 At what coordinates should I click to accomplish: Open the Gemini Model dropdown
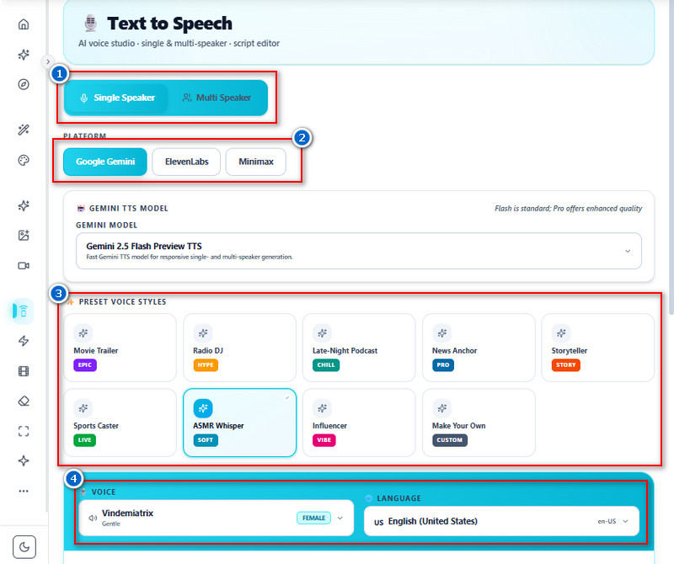359,252
